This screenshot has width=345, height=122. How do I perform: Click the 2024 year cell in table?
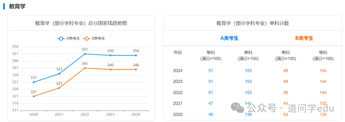point(178,71)
